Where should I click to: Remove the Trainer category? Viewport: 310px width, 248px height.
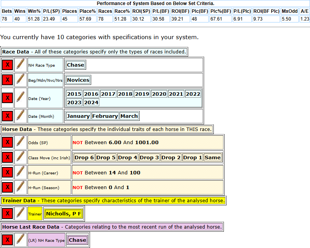pyautogui.click(x=7, y=214)
